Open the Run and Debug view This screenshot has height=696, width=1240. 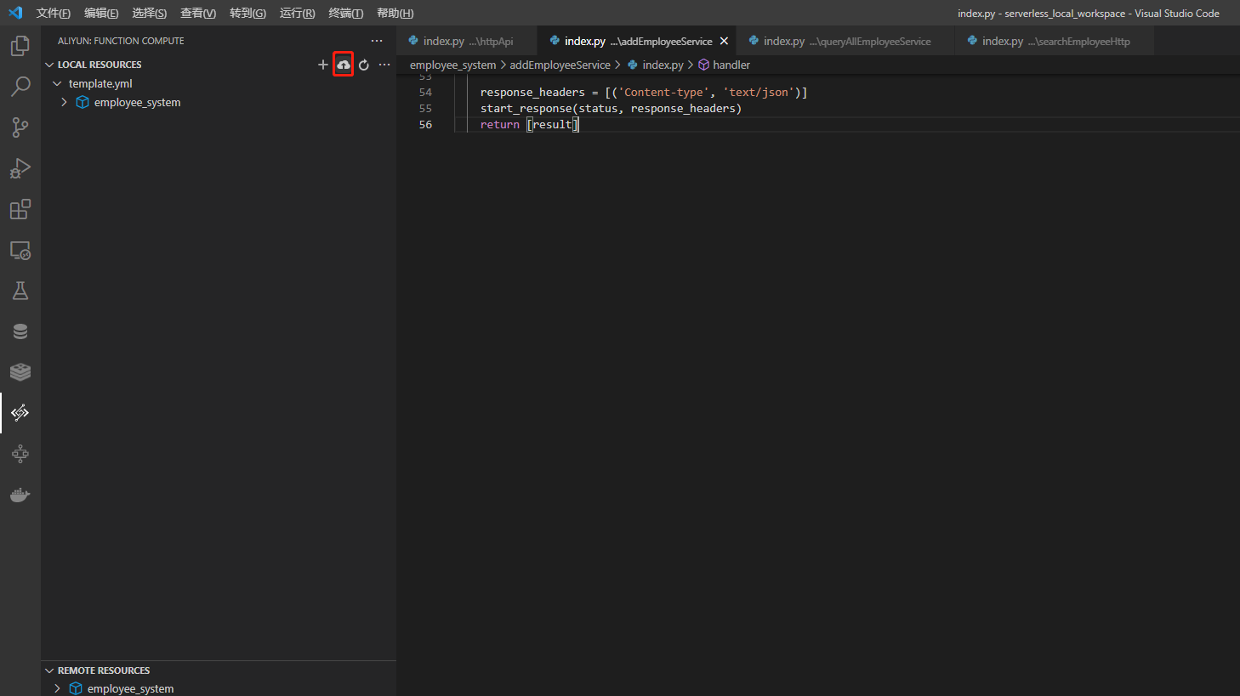point(20,168)
